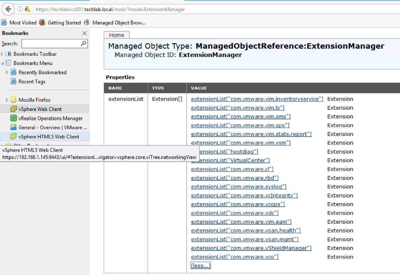Click the browser Back arrow button
400x275 pixels.
8,9
